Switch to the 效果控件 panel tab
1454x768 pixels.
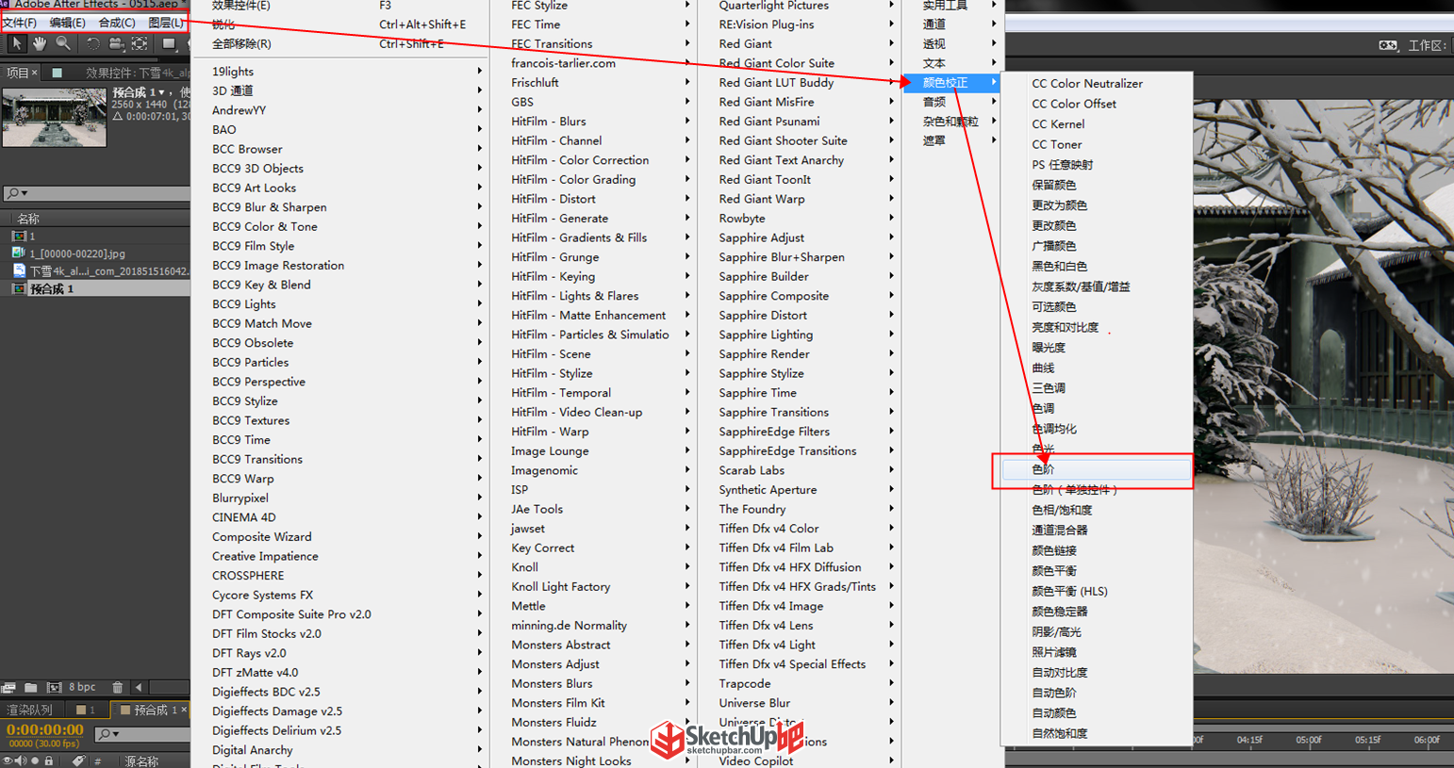137,73
